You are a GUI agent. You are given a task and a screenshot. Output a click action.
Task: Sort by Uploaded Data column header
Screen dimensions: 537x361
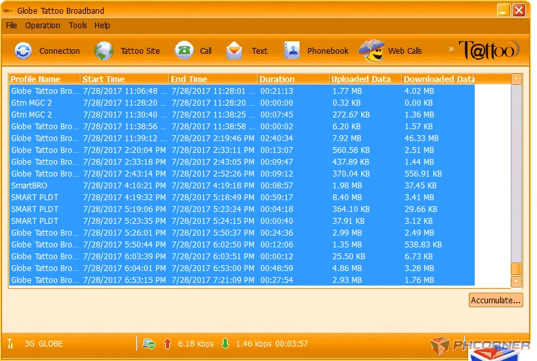pyautogui.click(x=365, y=79)
